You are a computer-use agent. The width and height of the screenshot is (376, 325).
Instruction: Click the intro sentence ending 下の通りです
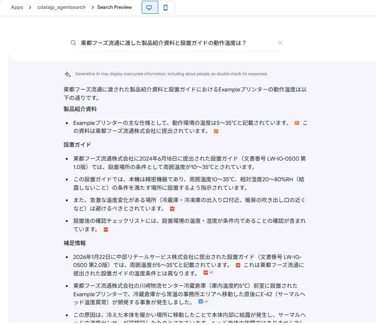point(185,94)
